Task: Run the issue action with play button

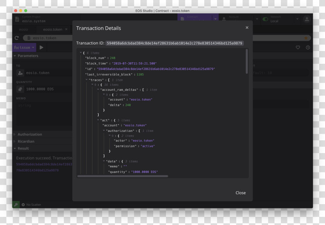Action: pyautogui.click(x=41, y=48)
